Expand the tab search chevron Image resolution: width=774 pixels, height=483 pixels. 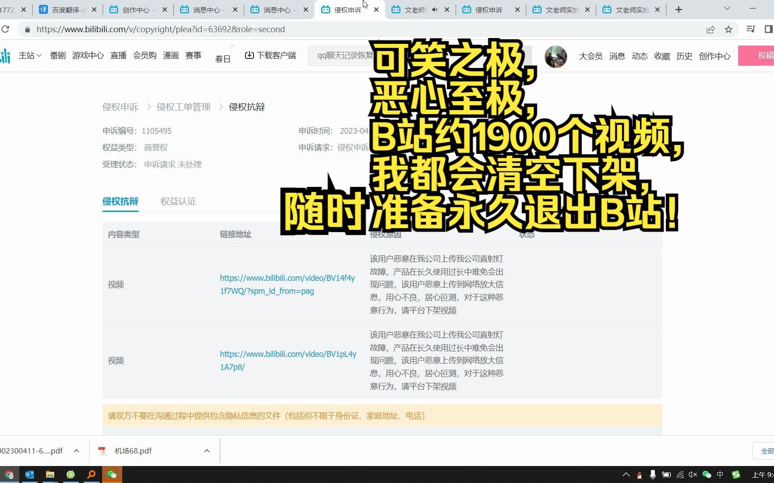point(727,8)
